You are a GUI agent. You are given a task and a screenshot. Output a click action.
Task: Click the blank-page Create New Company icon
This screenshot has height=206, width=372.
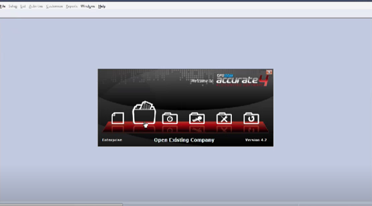click(x=118, y=118)
